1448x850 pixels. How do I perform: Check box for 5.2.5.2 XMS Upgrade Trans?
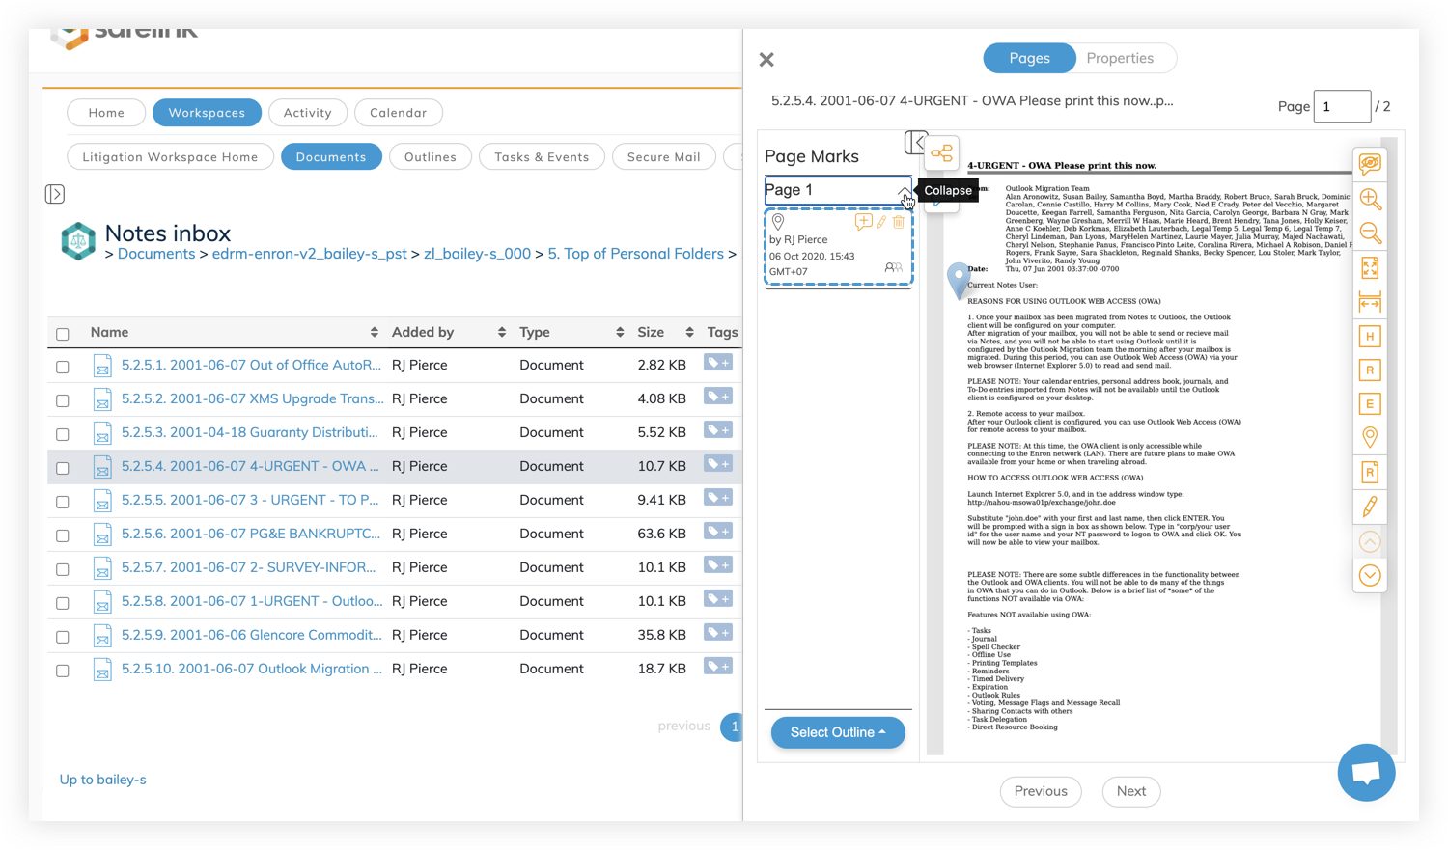tap(63, 400)
